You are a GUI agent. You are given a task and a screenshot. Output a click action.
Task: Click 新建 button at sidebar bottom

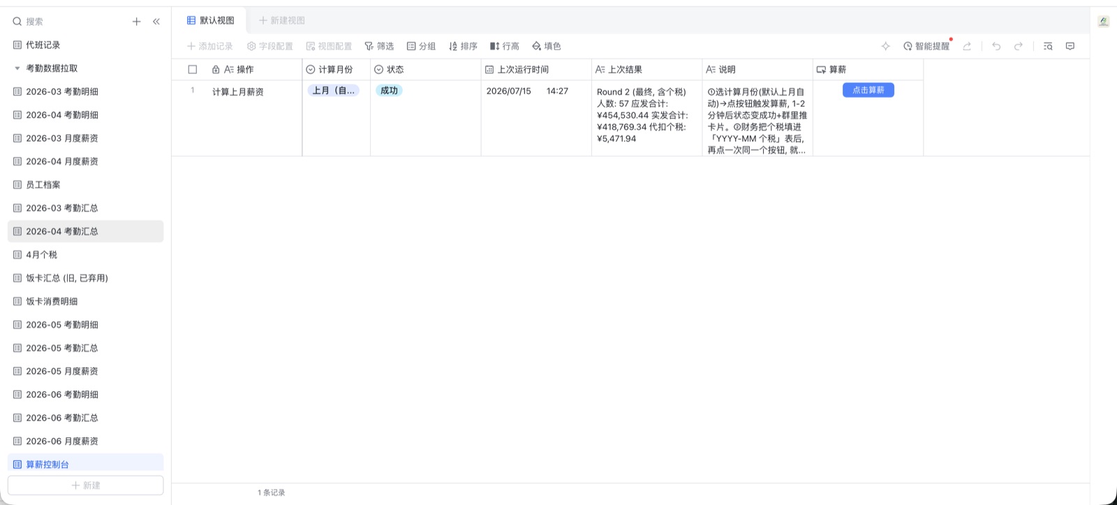(x=85, y=485)
